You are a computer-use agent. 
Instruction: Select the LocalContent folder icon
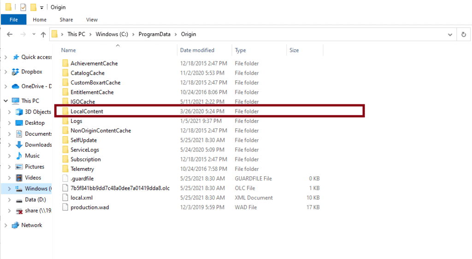[x=65, y=111]
